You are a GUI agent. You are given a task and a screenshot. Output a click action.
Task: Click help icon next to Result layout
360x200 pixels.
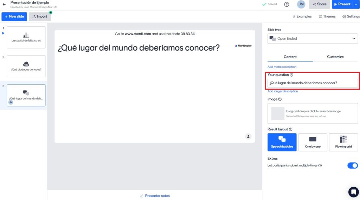click(x=290, y=129)
